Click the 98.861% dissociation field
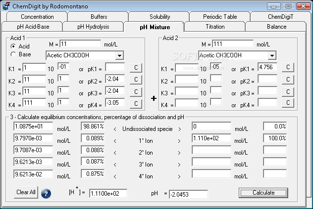Image resolution: width=313 pixels, height=209 pixels. [x=93, y=126]
